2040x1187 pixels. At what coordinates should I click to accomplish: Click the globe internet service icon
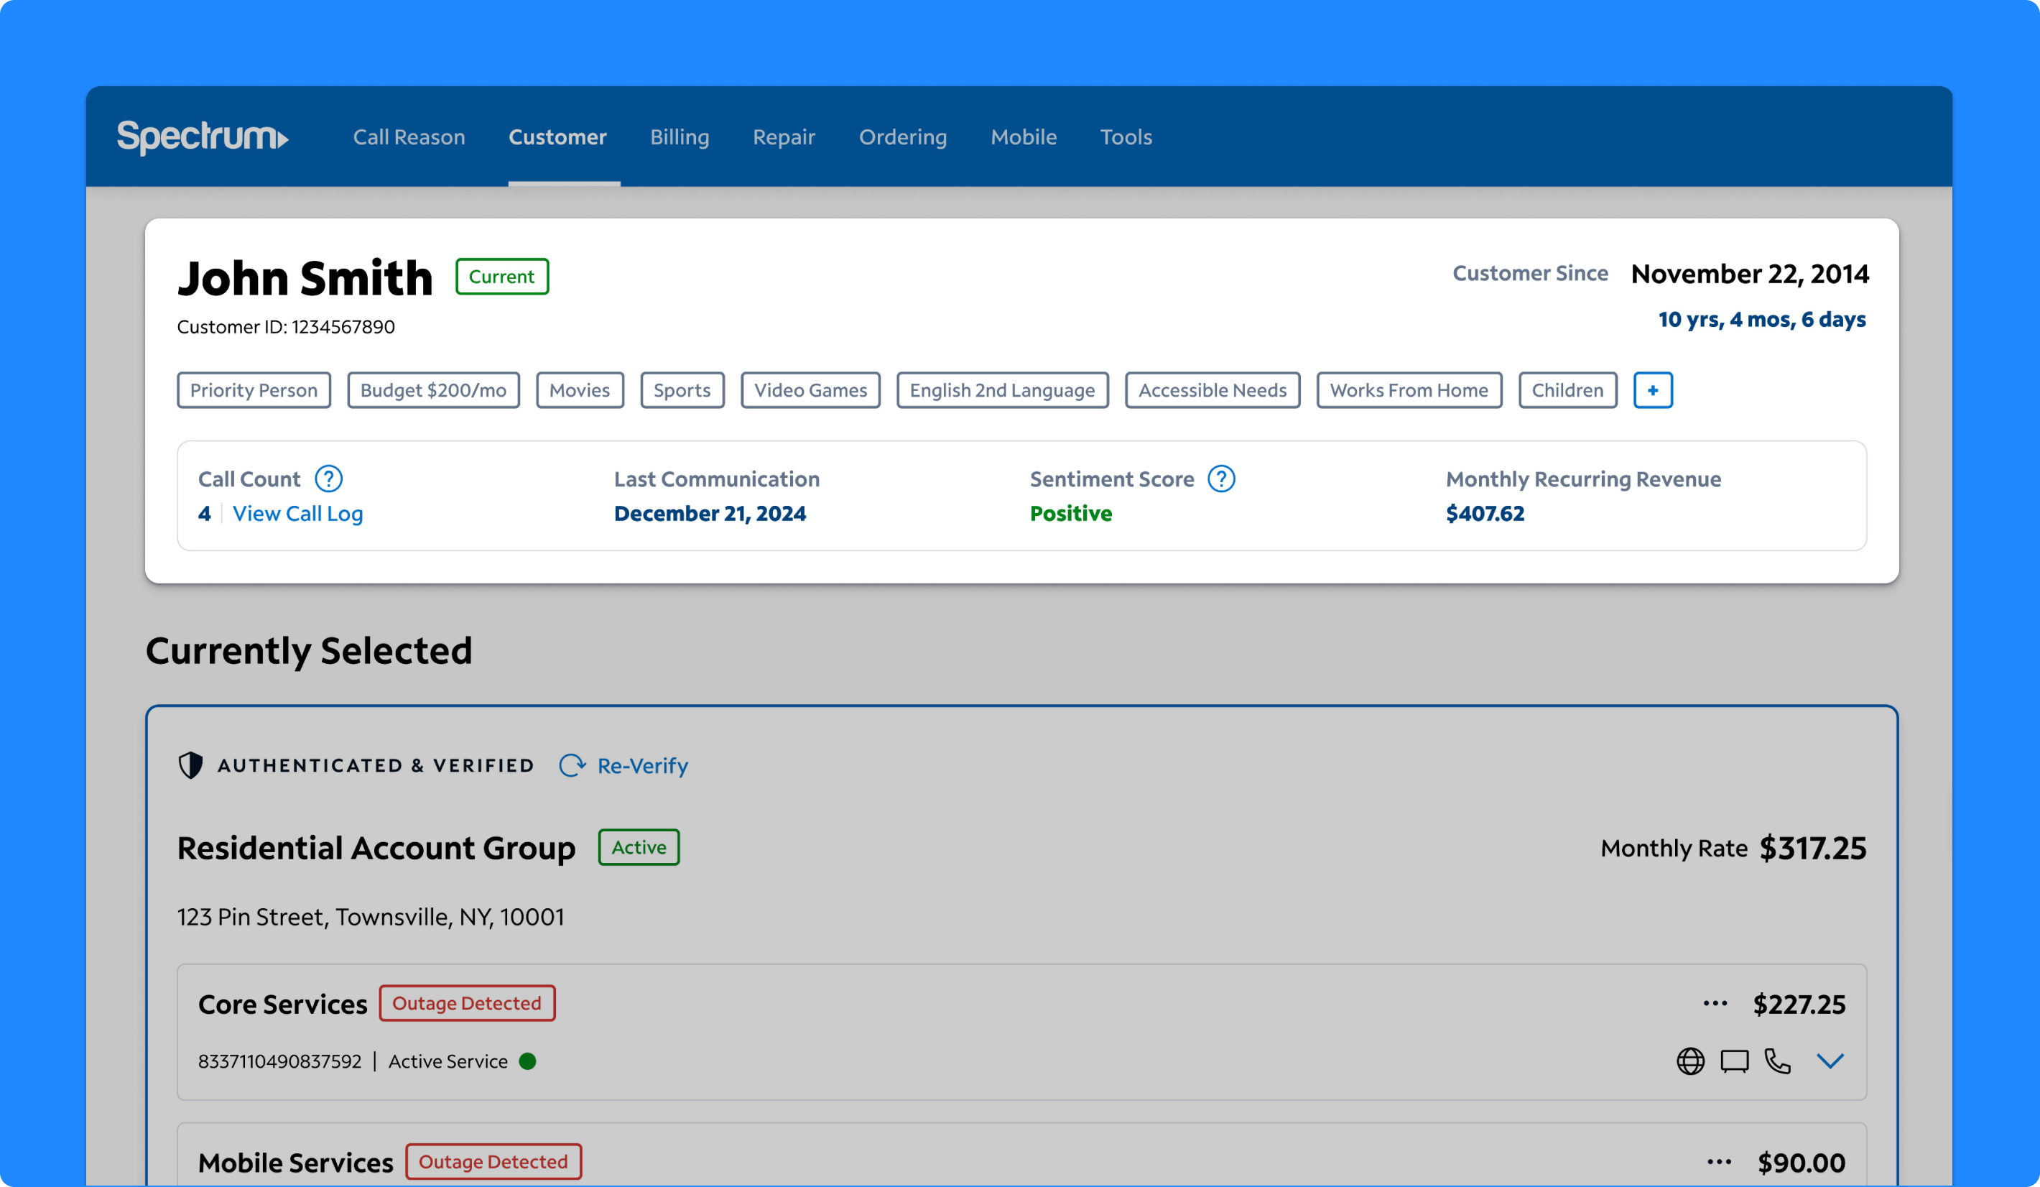(x=1690, y=1061)
